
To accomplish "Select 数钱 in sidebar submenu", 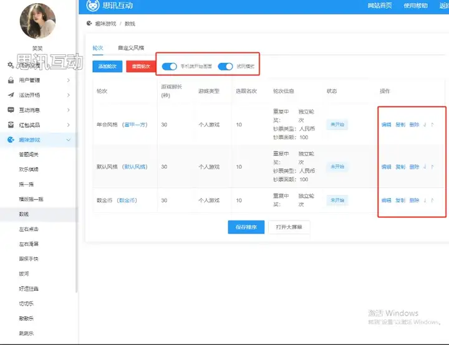I will click(x=24, y=214).
